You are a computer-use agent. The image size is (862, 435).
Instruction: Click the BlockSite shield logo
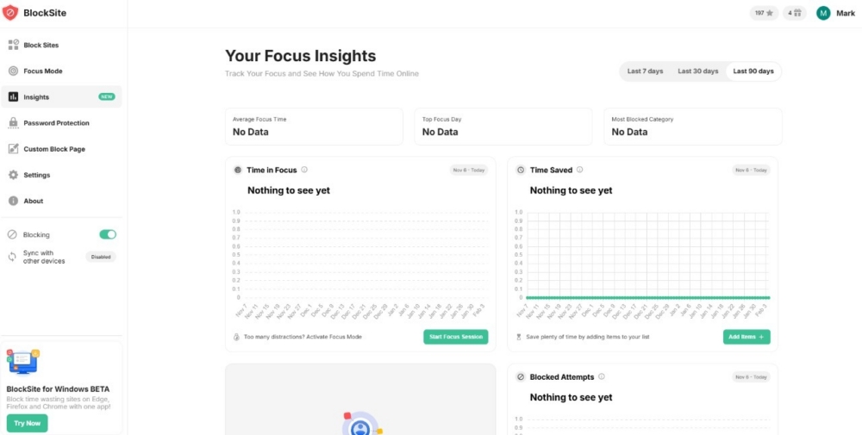(x=10, y=13)
